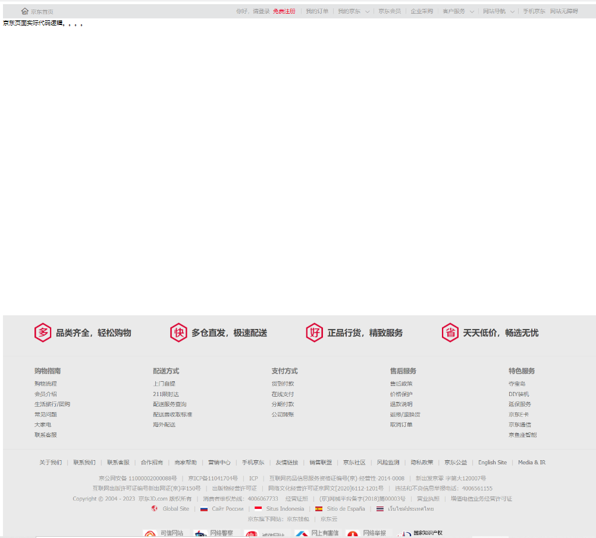
Task: Click the Russian flag icon
Action: point(204,509)
